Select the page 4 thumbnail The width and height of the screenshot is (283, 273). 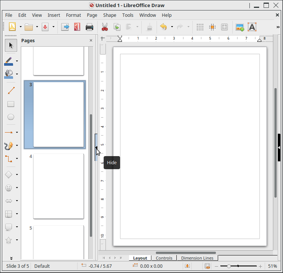58,186
